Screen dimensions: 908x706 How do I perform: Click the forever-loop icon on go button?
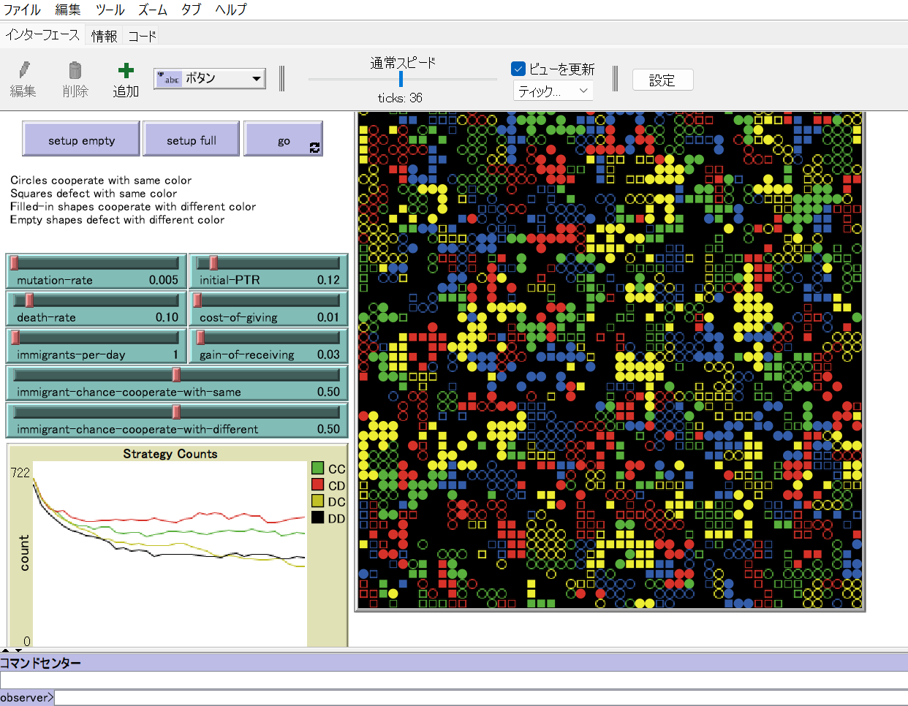coord(314,147)
